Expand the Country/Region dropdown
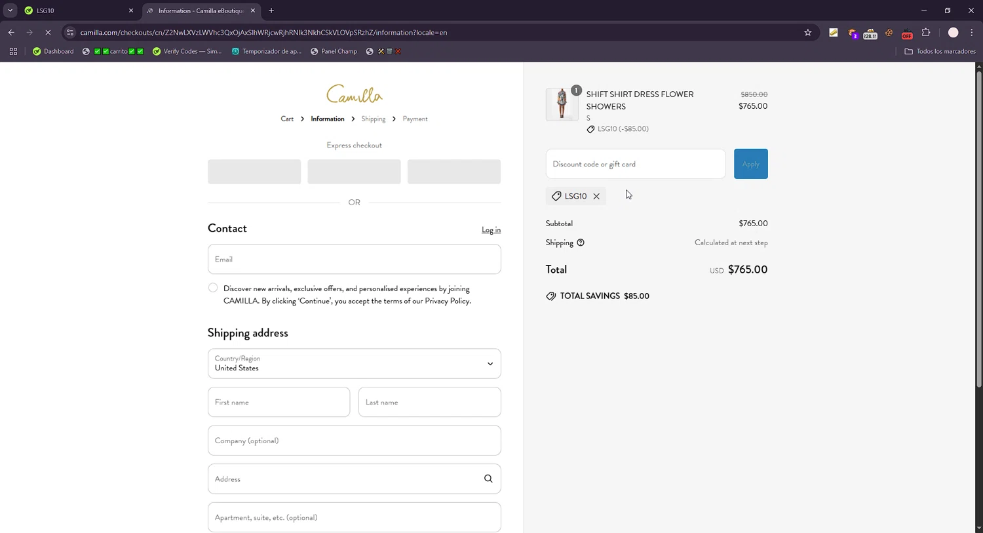The height and width of the screenshot is (533, 983). coord(355,364)
